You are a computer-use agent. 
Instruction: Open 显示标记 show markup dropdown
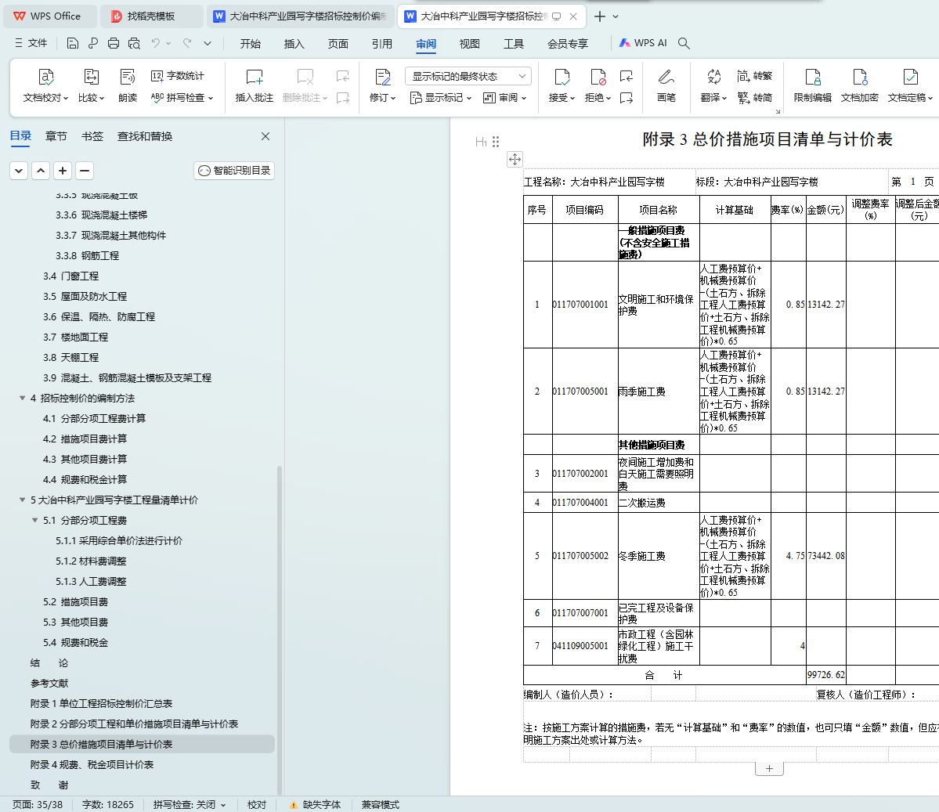pyautogui.click(x=441, y=98)
